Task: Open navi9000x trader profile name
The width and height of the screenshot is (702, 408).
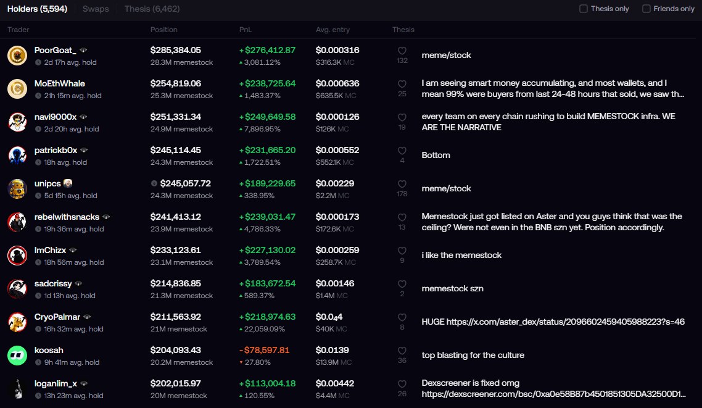Action: click(x=56, y=117)
